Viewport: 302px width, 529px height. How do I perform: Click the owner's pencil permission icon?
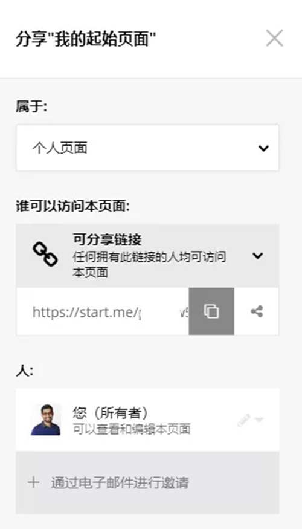point(243,420)
